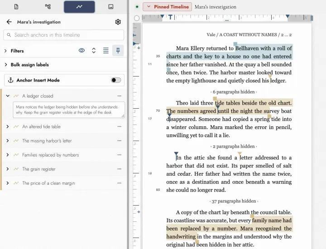Image resolution: width=326 pixels, height=249 pixels.
Task: Open options for A ledger closed
Action: coord(120,96)
